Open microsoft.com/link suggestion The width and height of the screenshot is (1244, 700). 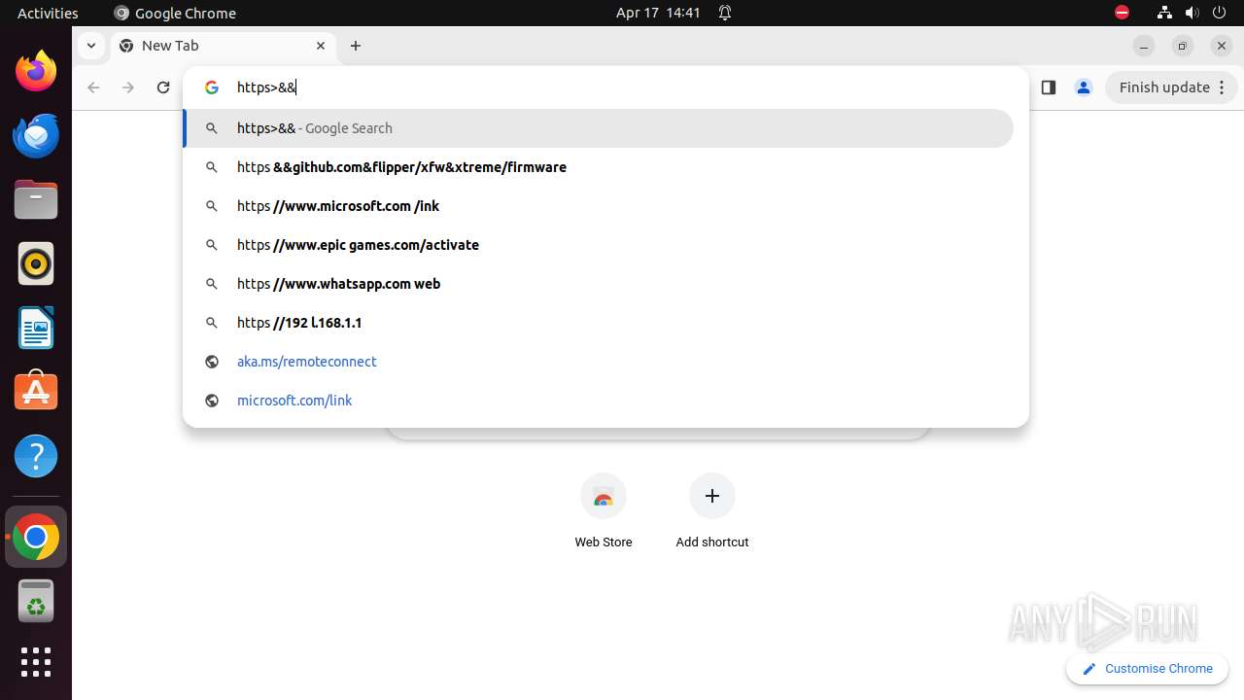pos(599,401)
